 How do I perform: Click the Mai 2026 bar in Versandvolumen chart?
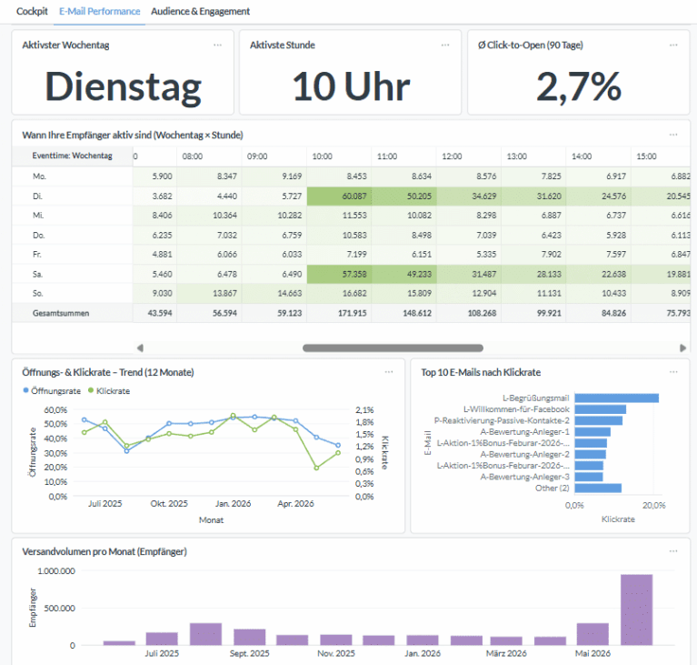pyautogui.click(x=592, y=634)
